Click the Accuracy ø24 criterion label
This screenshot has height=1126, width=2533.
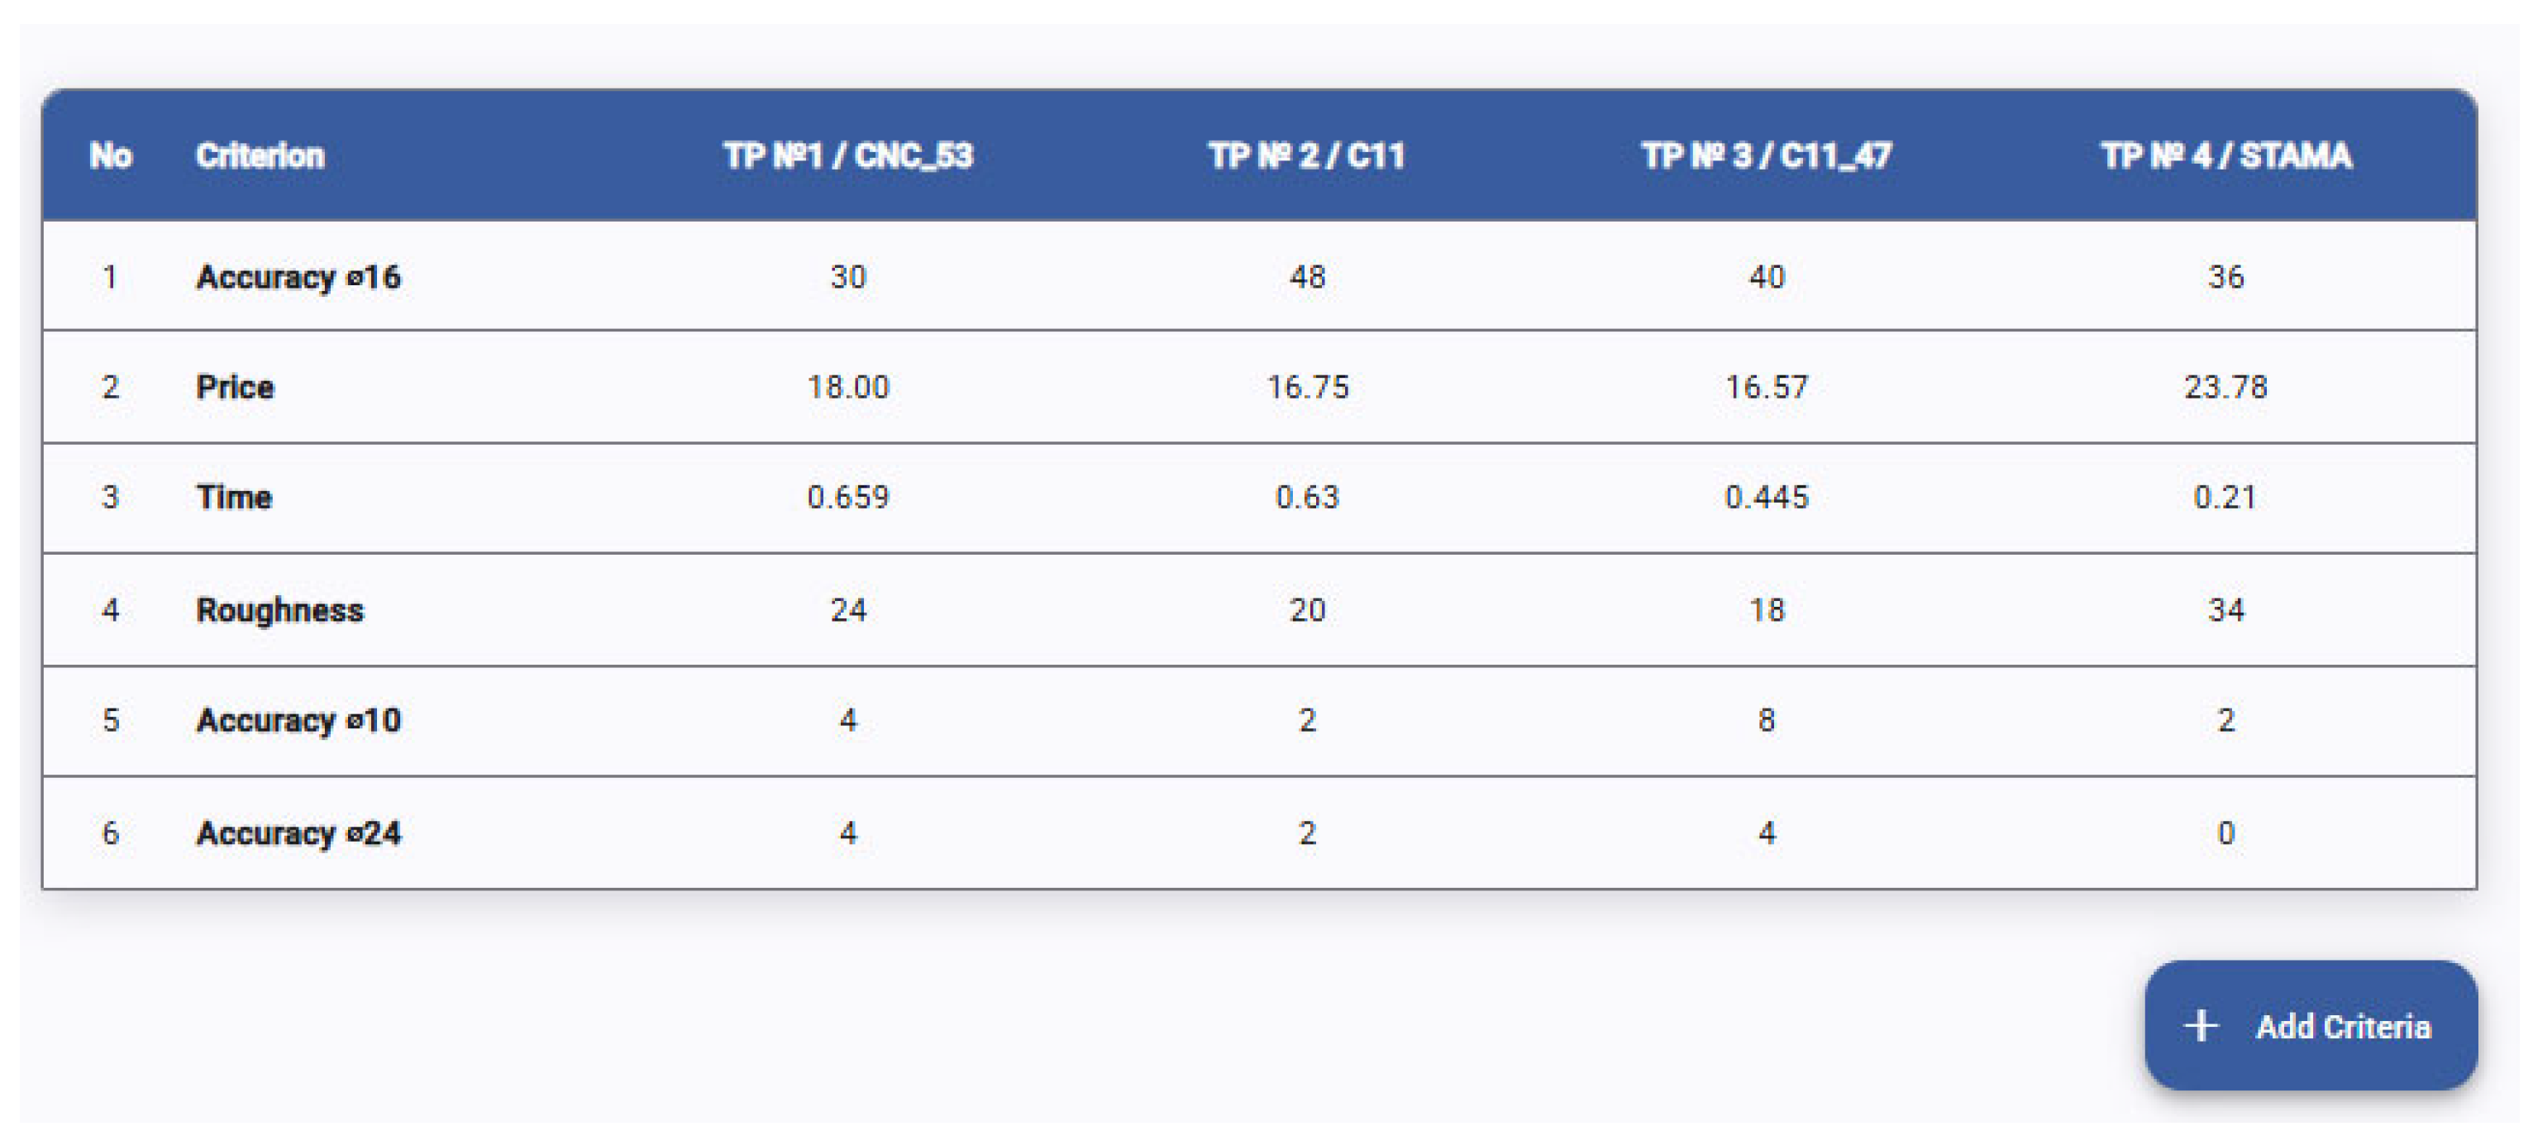click(x=298, y=834)
